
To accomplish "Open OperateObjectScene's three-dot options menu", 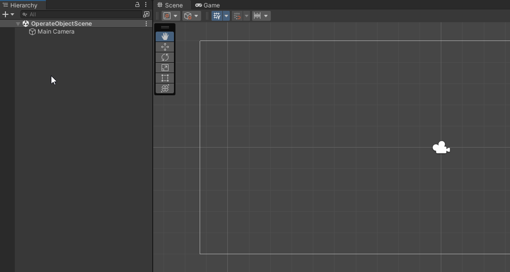I will 146,24.
